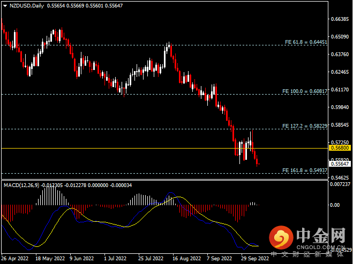The height and width of the screenshot is (264, 353).
Task: Click price axis value 0.54625
Action: pyautogui.click(x=340, y=178)
